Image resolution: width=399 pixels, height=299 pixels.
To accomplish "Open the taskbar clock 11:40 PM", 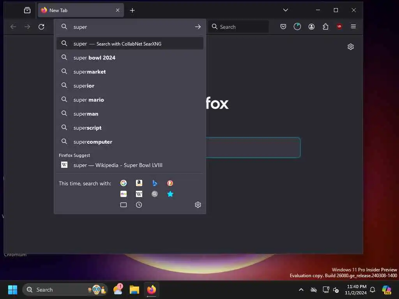I will (356, 290).
